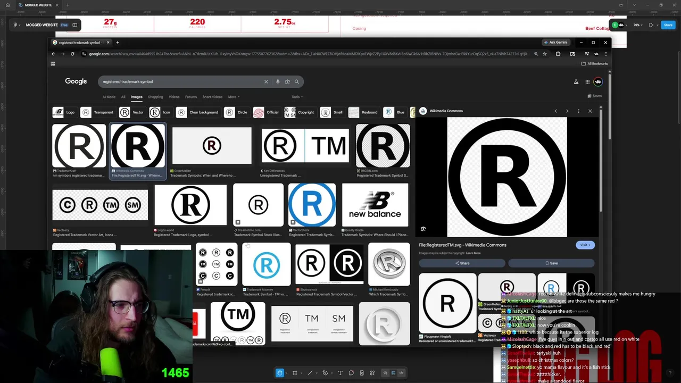Open Hand tool options dropdown arrow
The image size is (681, 383).
click(286, 373)
